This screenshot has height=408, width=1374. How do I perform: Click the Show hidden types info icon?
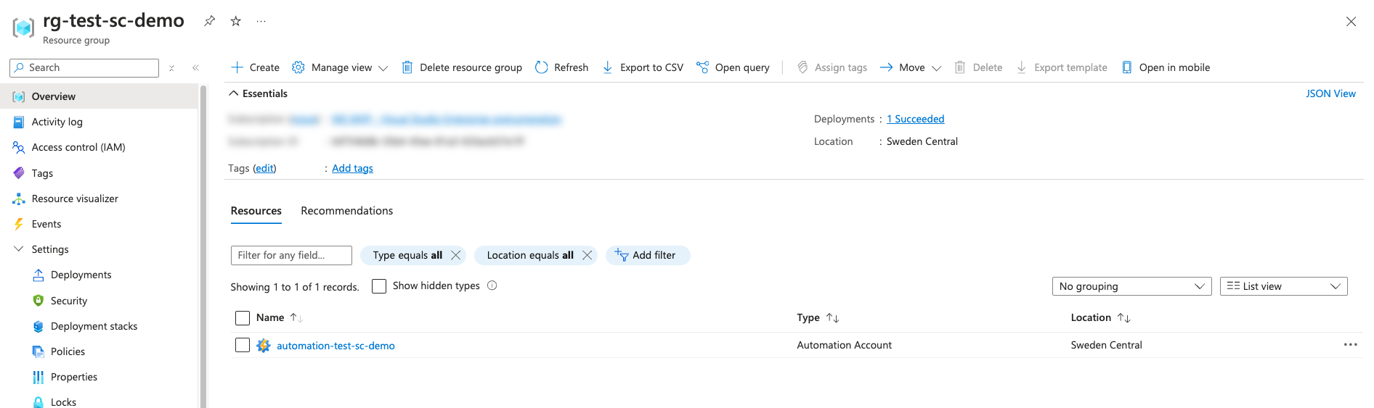[x=492, y=286]
